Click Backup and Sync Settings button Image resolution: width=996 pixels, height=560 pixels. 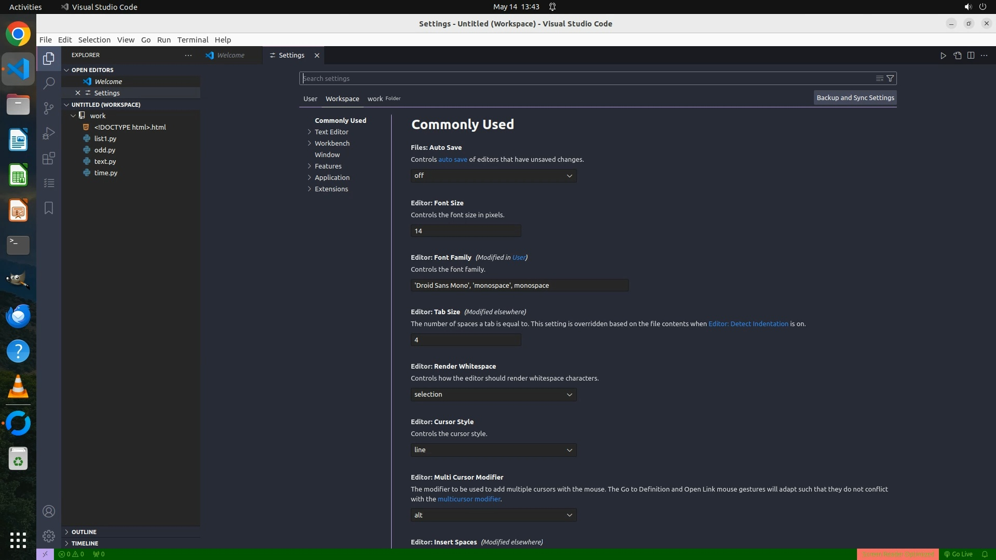point(855,97)
